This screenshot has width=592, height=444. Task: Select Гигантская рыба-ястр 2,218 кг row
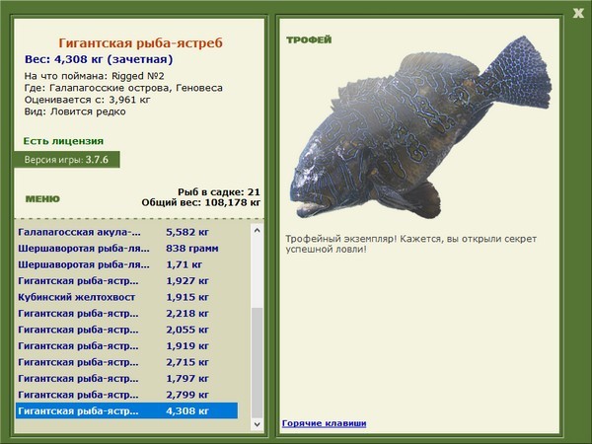tap(126, 314)
